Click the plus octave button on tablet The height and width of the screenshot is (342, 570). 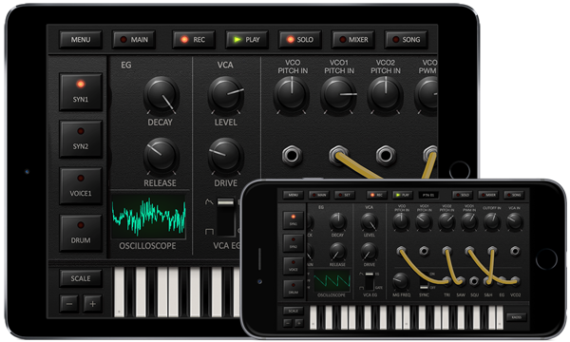click(92, 304)
